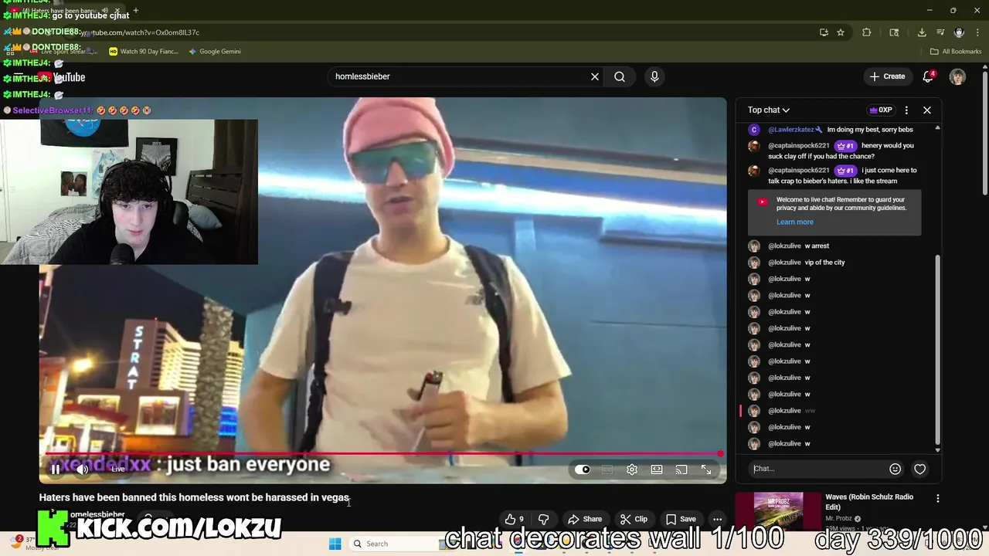Close the live chat panel
Image resolution: width=989 pixels, height=556 pixels.
pos(927,110)
